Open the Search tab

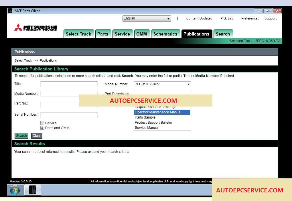[x=223, y=34]
